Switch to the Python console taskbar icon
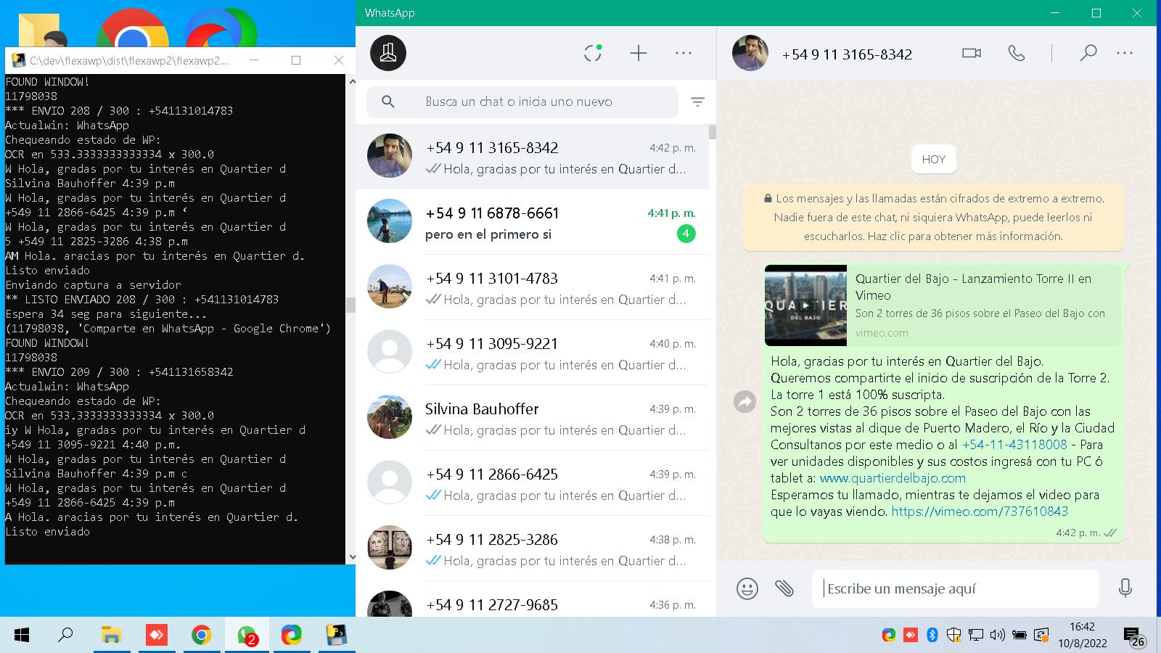 tap(336, 636)
